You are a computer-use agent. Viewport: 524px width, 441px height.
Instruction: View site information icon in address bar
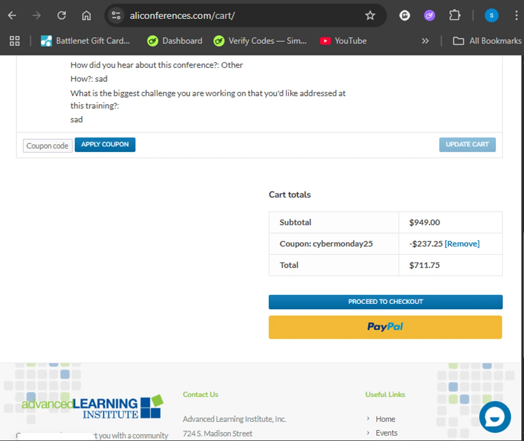click(x=116, y=15)
